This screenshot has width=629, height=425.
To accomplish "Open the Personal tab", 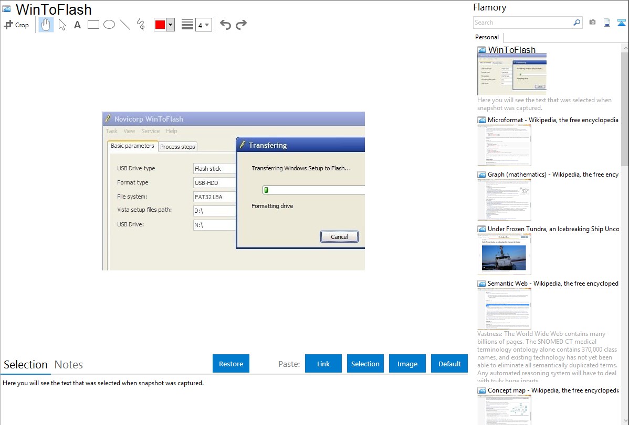I will click(x=487, y=37).
